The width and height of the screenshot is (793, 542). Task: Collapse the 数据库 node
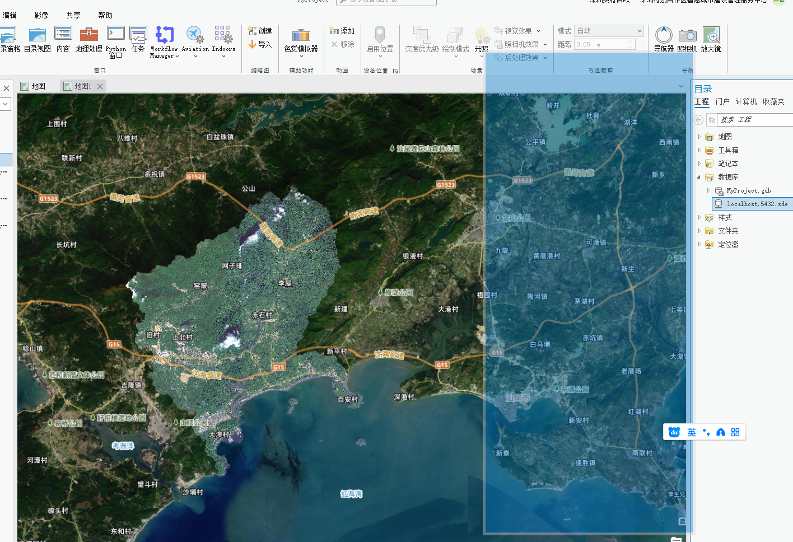(699, 177)
